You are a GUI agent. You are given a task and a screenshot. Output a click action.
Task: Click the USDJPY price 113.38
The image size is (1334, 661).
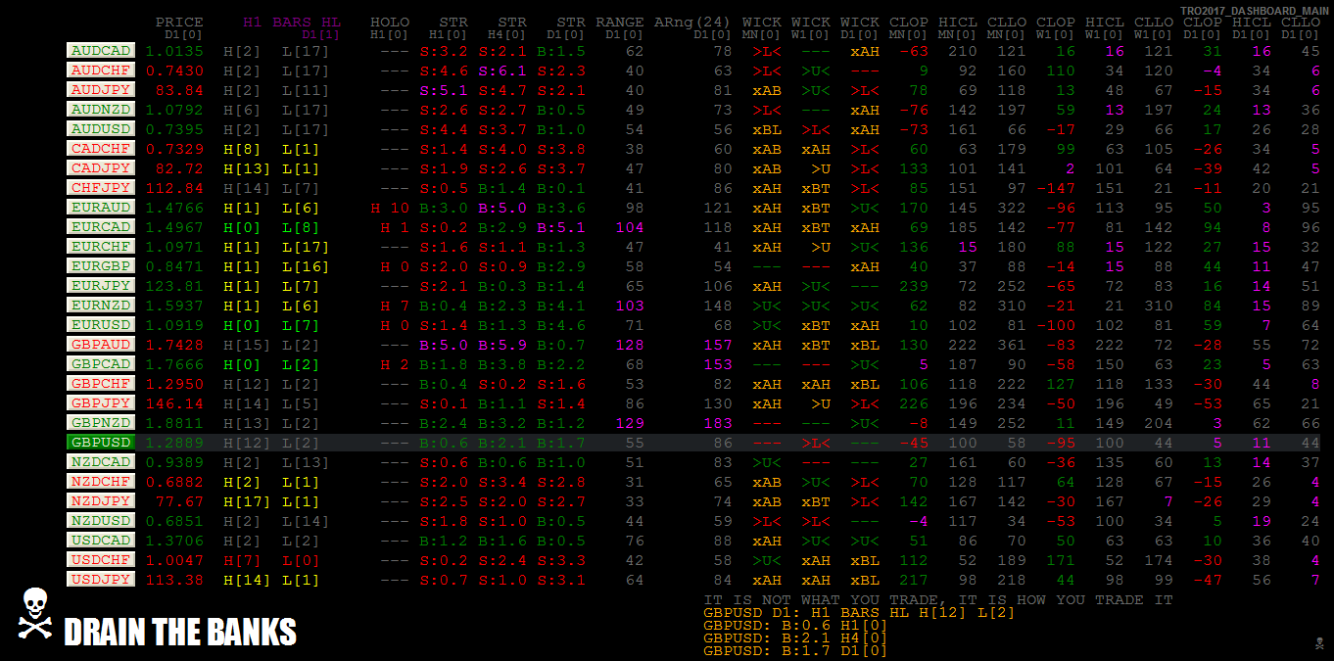click(174, 580)
